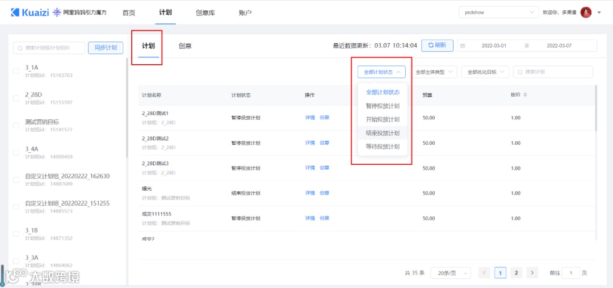613x288 pixels.
Task: Click the table vertical scrollbar
Action: coord(596,107)
